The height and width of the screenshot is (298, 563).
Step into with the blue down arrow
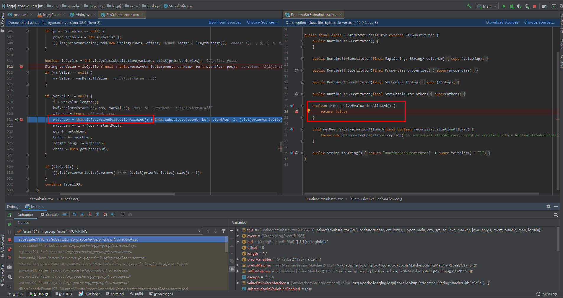82,215
